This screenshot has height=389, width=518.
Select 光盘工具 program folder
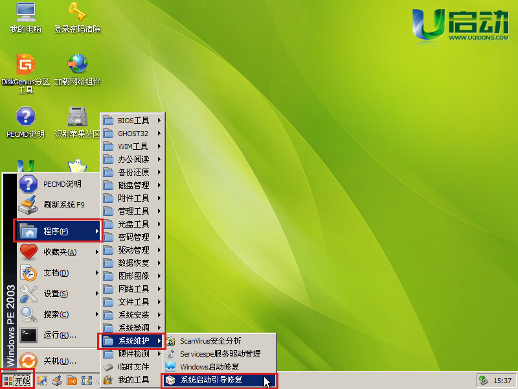click(133, 224)
